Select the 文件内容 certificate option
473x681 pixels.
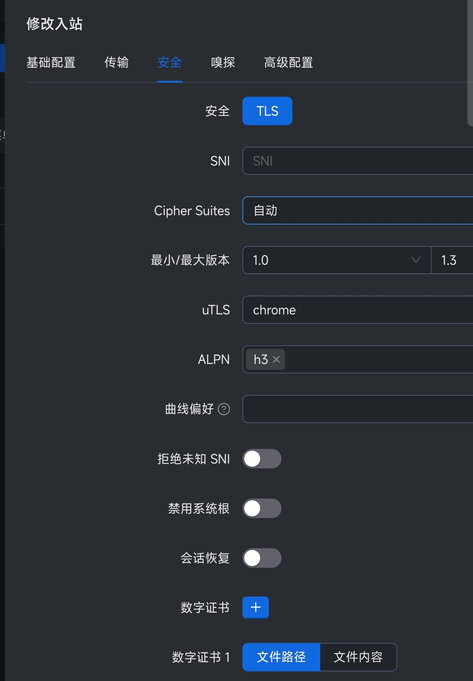(x=358, y=657)
